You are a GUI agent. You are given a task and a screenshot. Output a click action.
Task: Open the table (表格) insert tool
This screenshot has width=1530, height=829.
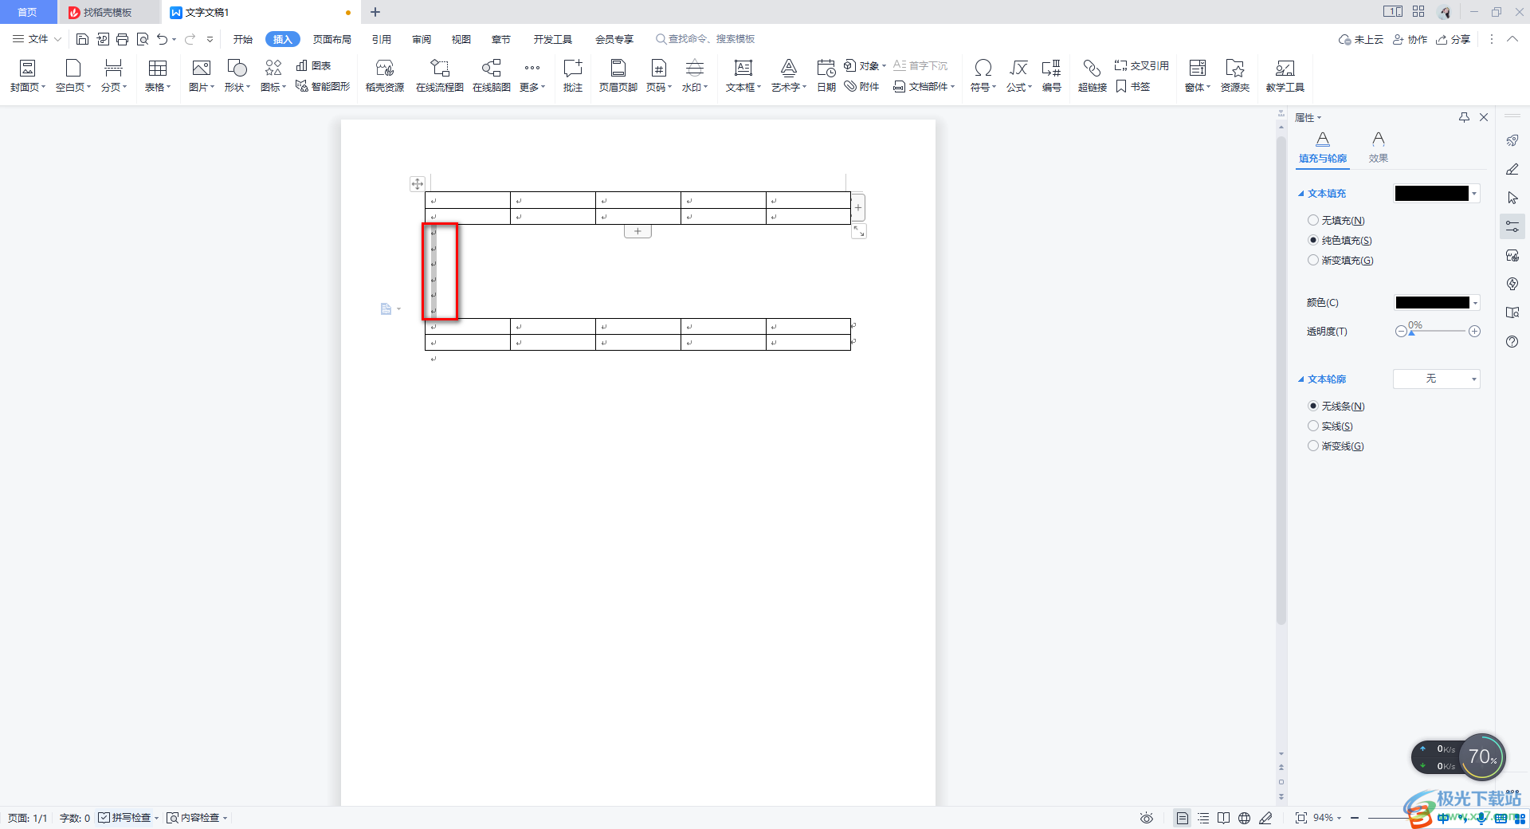[x=158, y=77]
